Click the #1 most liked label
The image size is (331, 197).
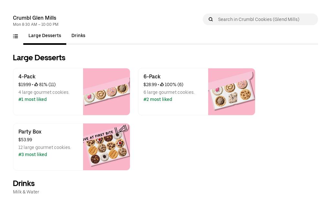33,100
